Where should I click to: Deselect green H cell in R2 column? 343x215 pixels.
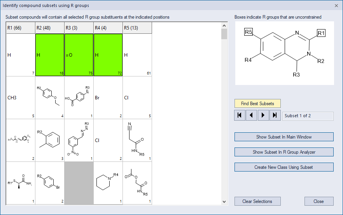click(50, 55)
